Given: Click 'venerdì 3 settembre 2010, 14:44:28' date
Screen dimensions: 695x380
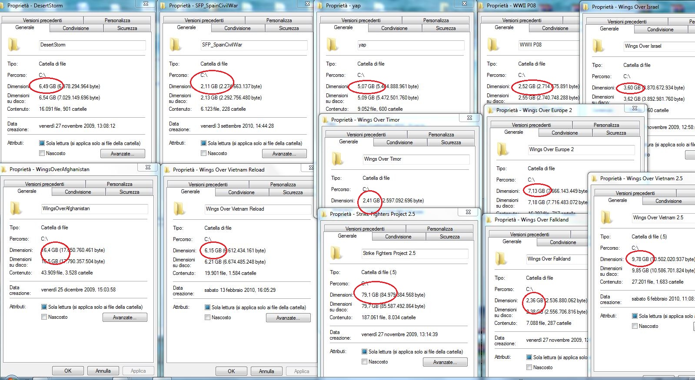Looking at the screenshot, I should [237, 126].
